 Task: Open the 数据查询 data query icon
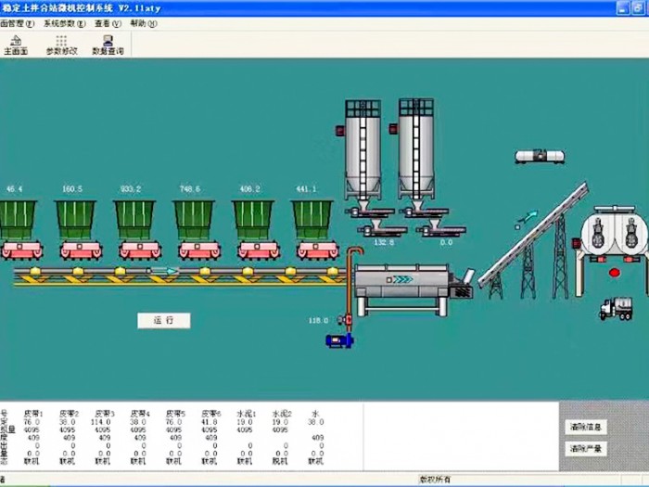point(108,45)
